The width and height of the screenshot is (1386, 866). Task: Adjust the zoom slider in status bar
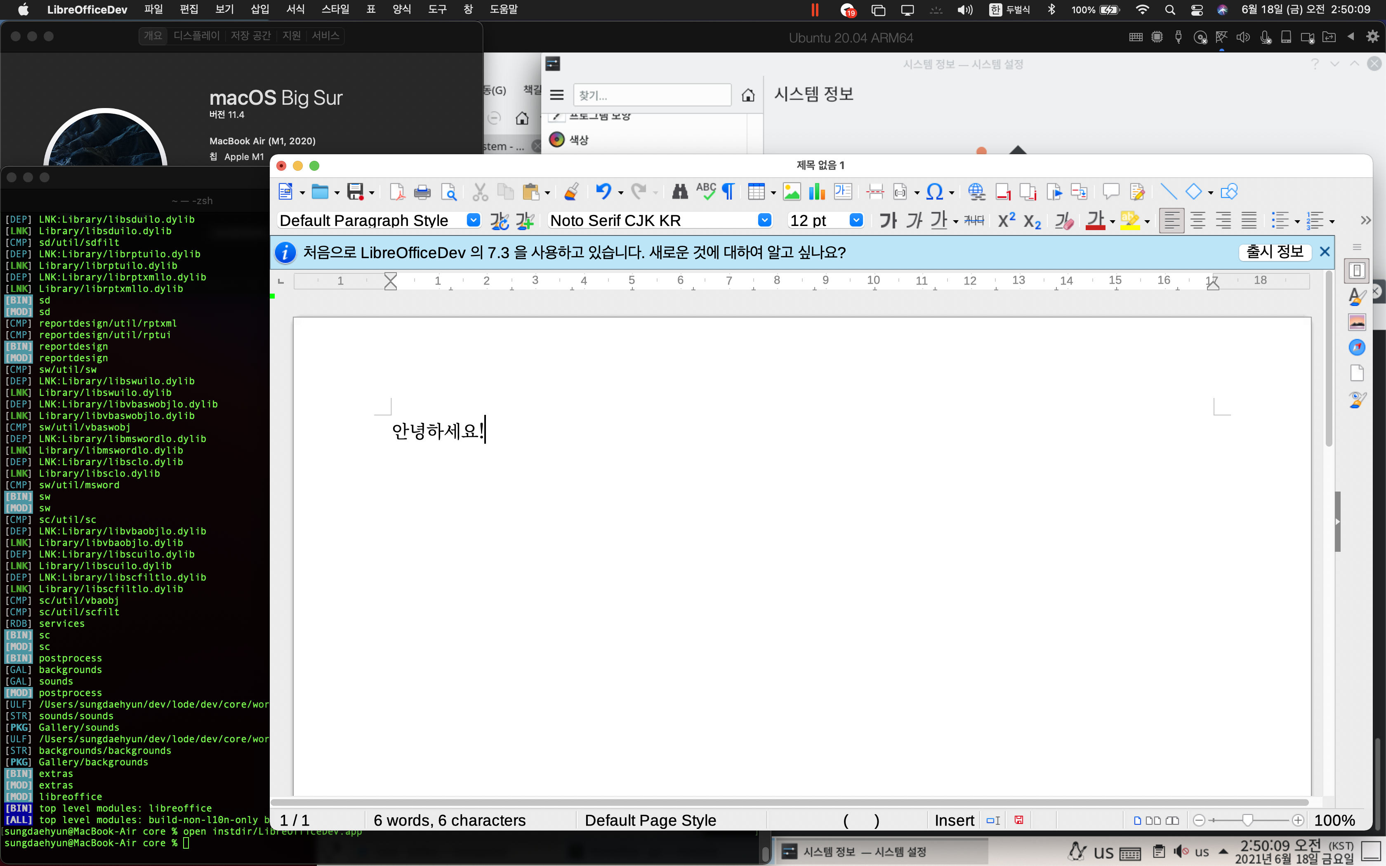(x=1247, y=820)
